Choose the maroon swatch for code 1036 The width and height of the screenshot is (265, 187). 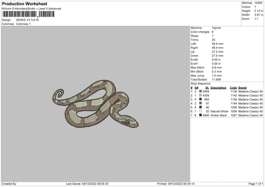[201, 107]
